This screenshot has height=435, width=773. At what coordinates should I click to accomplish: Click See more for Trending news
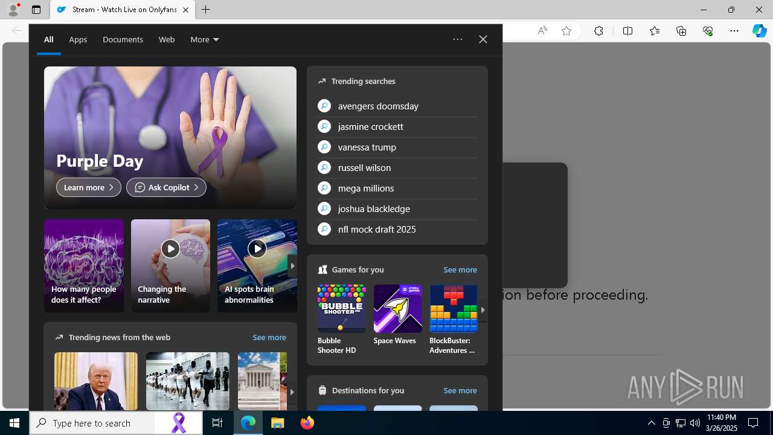tap(269, 337)
